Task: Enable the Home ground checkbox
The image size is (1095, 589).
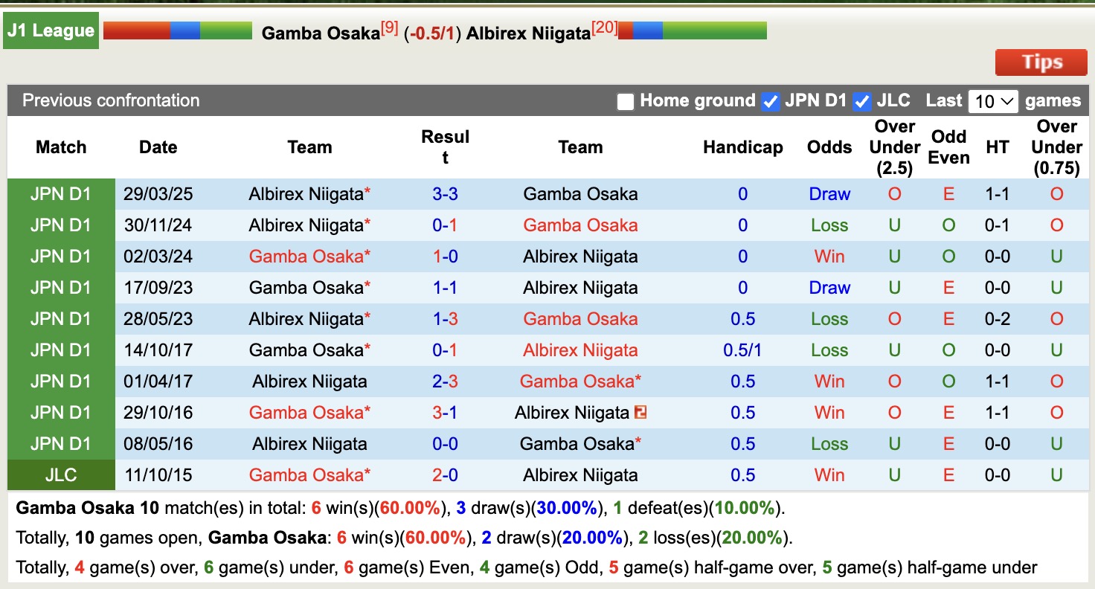Action: (x=625, y=101)
